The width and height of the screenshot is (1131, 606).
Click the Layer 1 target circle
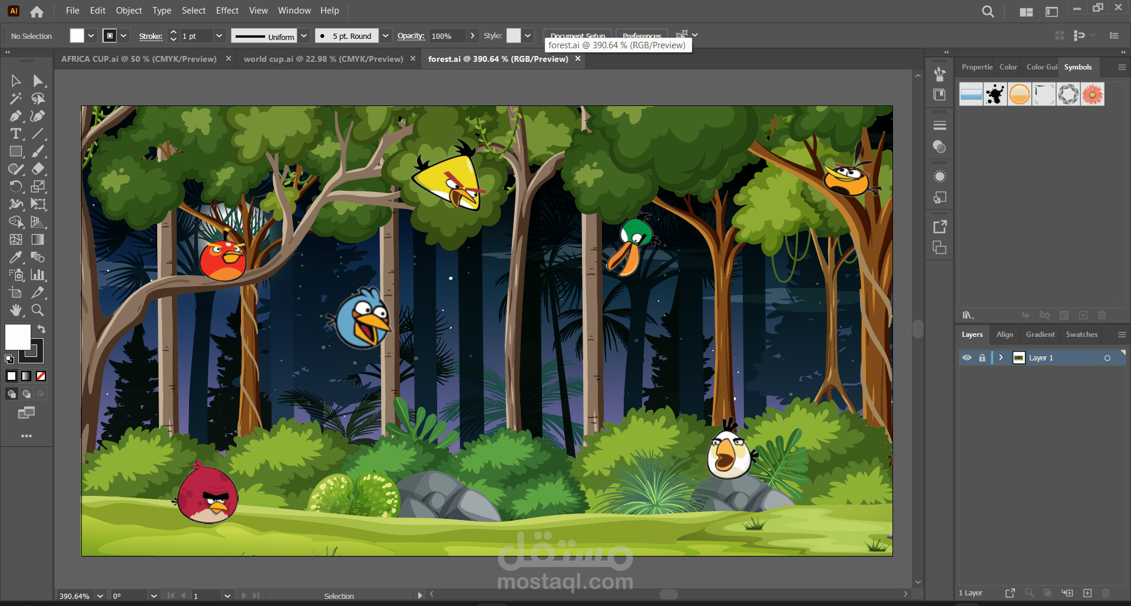pos(1107,358)
